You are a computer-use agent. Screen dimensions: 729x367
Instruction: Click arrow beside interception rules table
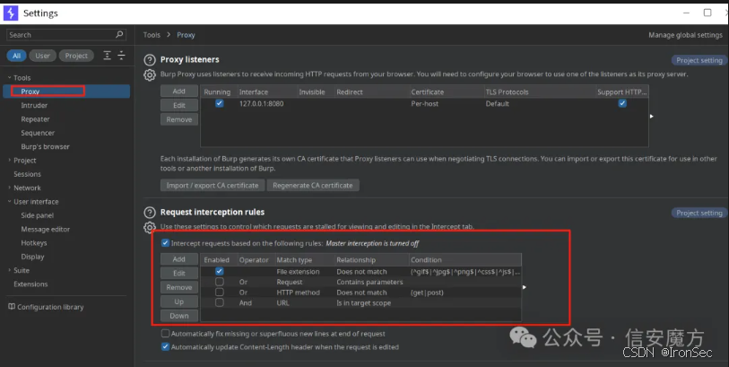(x=524, y=287)
